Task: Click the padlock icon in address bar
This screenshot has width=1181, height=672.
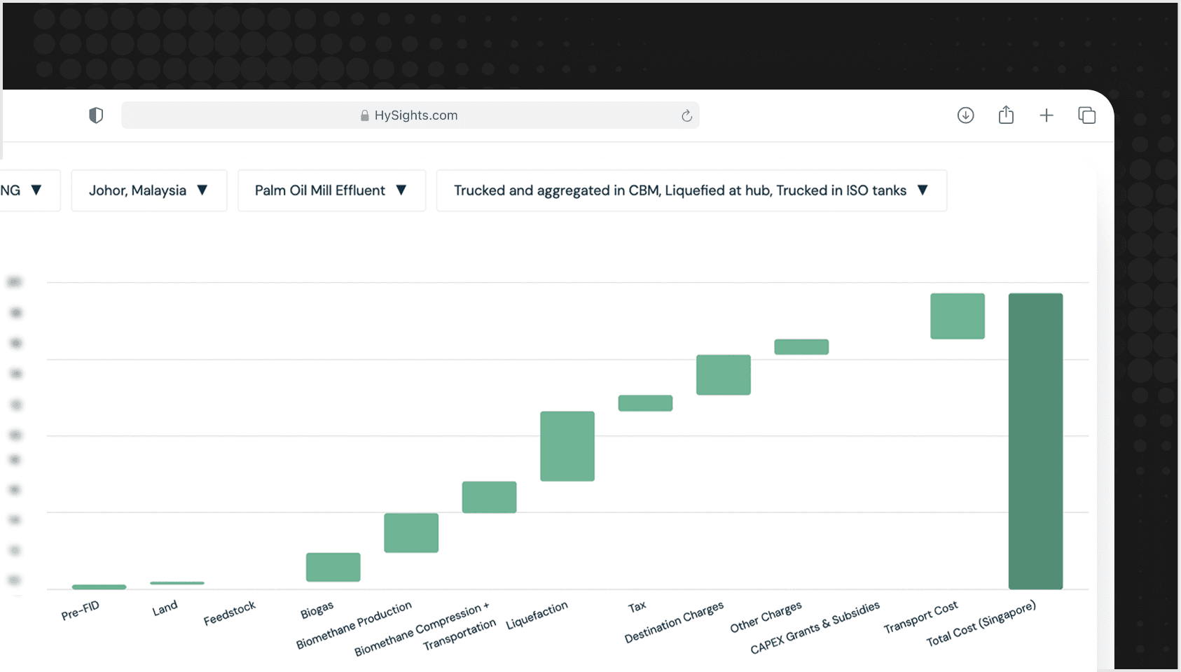Action: click(364, 116)
